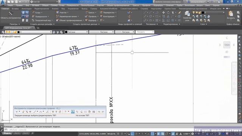Open the Точки (Points) dropdown
This screenshot has width=242, height=136.
tap(37, 12)
